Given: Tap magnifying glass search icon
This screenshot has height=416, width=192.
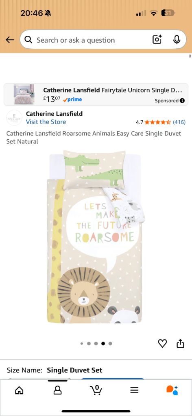Looking at the screenshot, I should coord(28,40).
